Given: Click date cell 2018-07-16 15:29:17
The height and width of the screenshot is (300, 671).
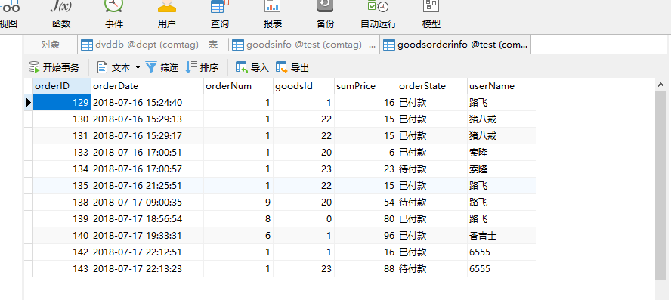Looking at the screenshot, I should click(x=147, y=136).
